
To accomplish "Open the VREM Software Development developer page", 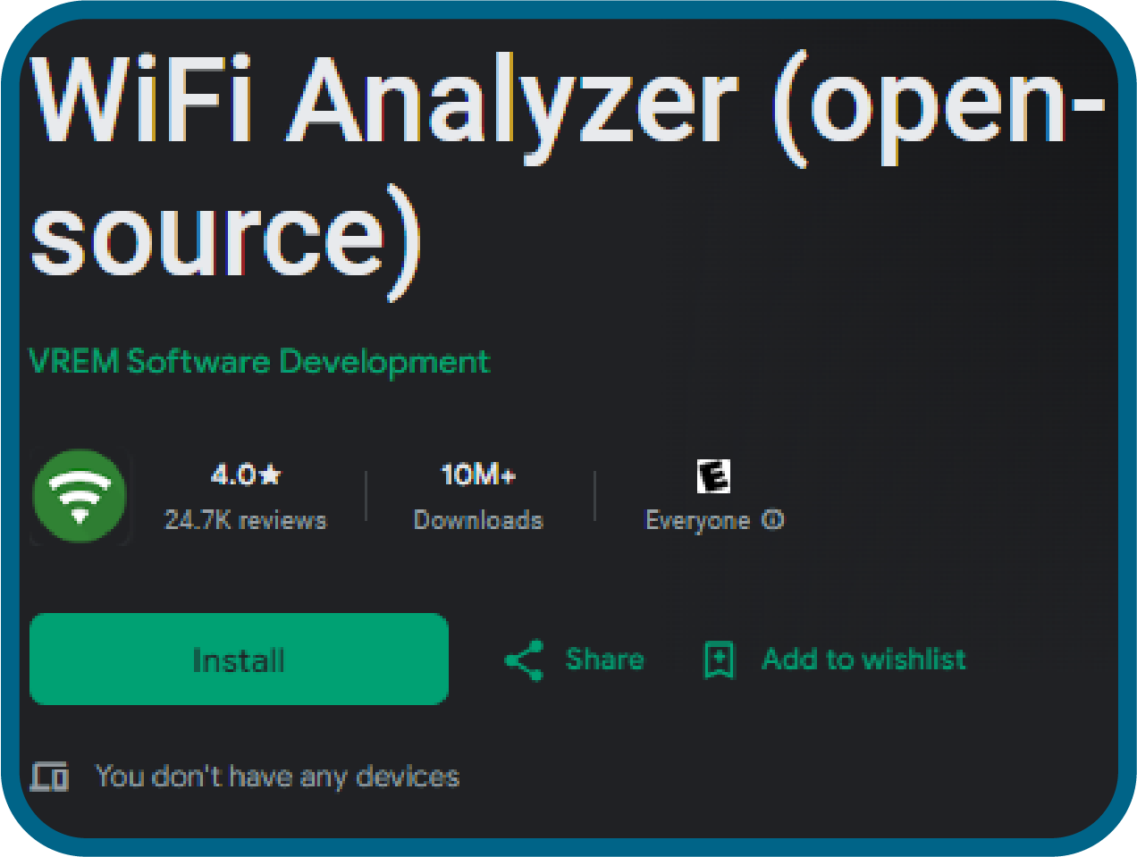I will click(x=259, y=362).
